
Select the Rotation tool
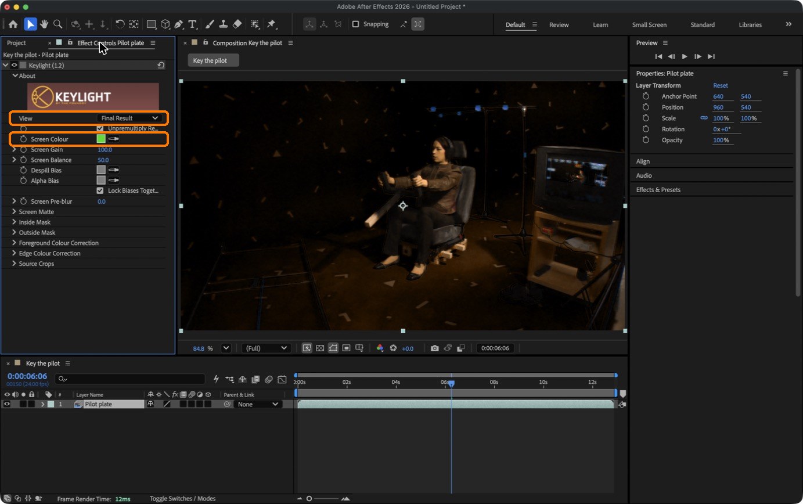click(x=120, y=24)
